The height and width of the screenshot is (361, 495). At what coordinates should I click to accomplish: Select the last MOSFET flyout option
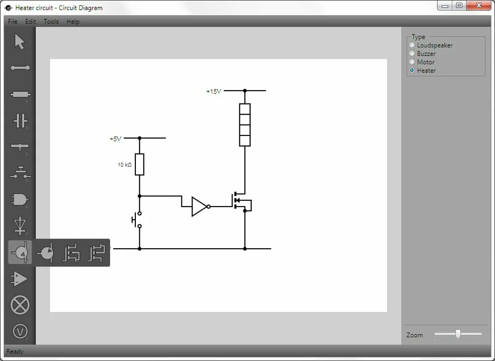96,253
